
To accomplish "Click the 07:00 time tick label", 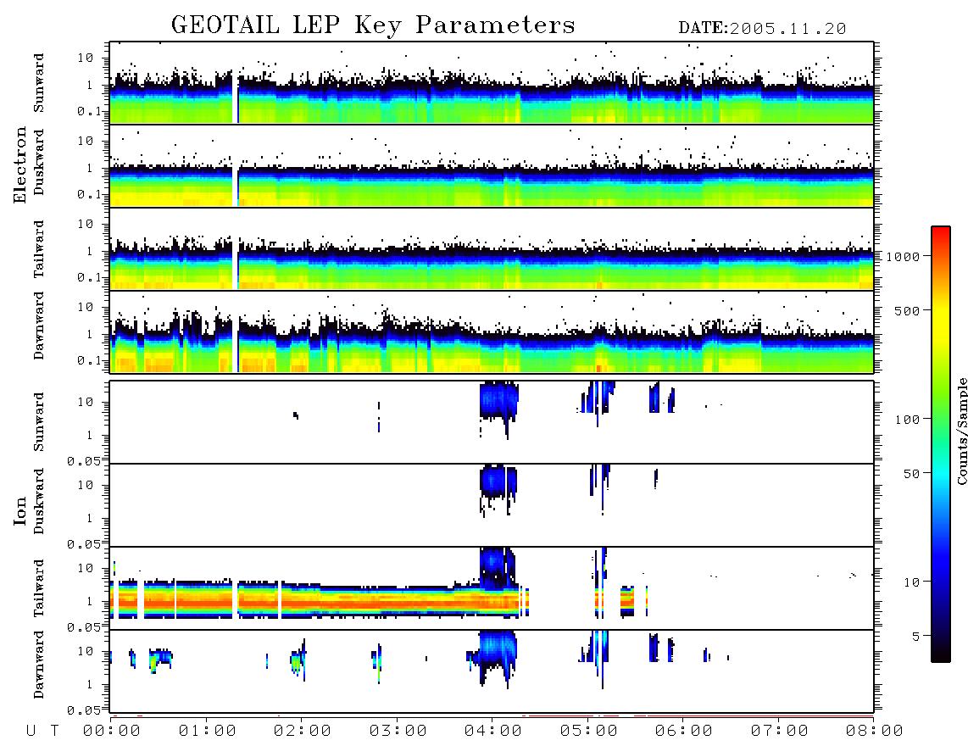I will 779,732.
